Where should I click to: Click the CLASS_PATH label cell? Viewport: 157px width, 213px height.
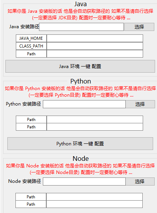click(x=31, y=46)
